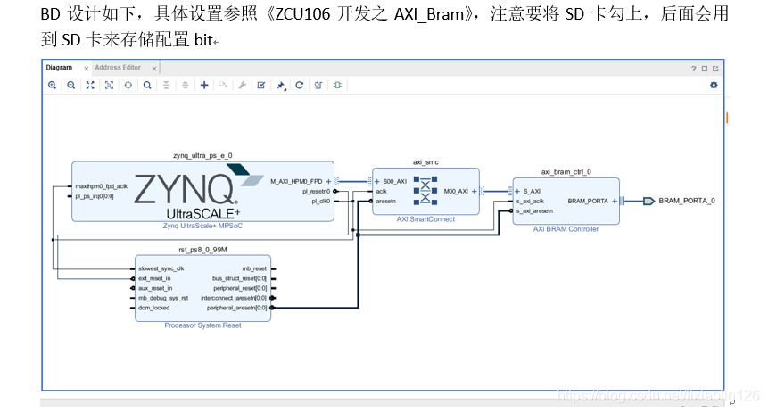Float the diagram panel window
The image size is (768, 412).
715,69
